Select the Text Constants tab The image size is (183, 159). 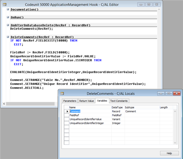click(x=119, y=101)
